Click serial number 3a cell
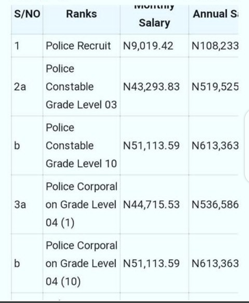The image size is (249, 303). pos(27,205)
